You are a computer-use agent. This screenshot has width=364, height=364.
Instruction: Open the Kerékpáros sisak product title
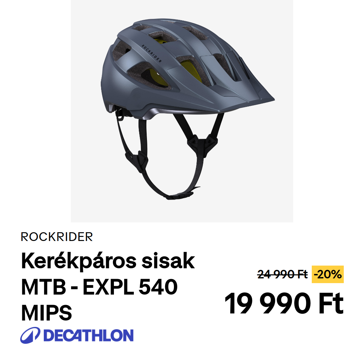[108, 262]
